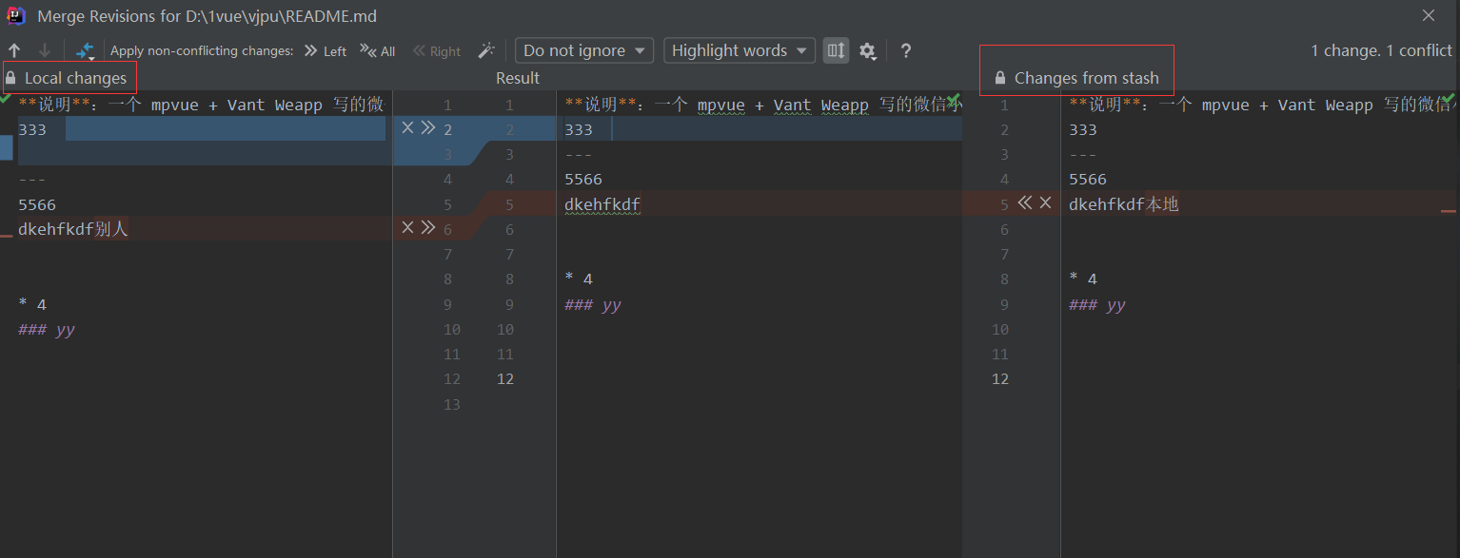Image resolution: width=1460 pixels, height=558 pixels.
Task: Go to previous difference with up arrow
Action: click(x=14, y=51)
